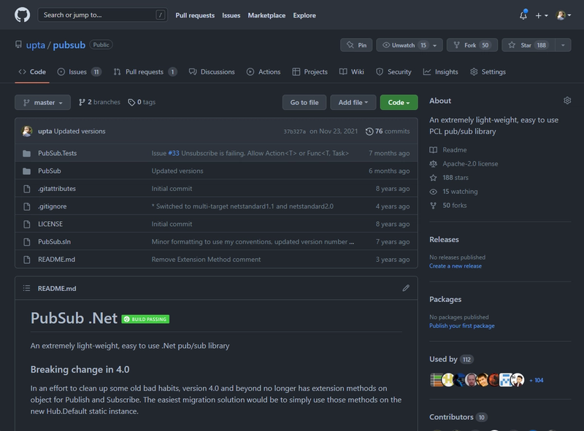Click the build passing badge
This screenshot has width=584, height=431.
click(x=145, y=319)
